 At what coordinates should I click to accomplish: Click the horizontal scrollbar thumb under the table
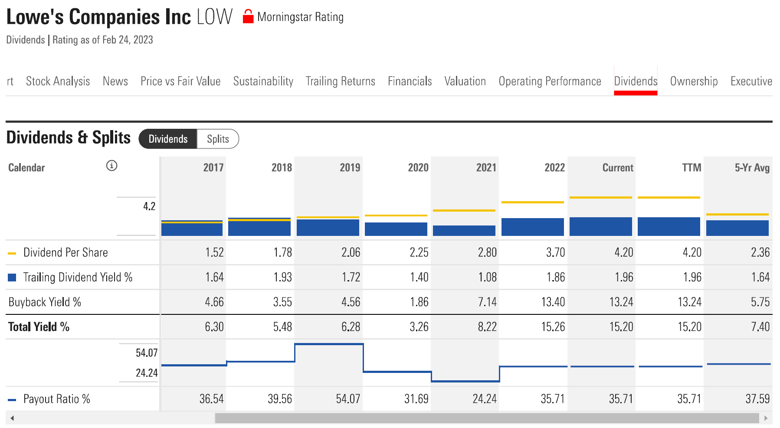click(487, 418)
